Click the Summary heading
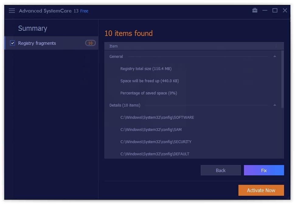This screenshot has height=204, width=295. (33, 28)
